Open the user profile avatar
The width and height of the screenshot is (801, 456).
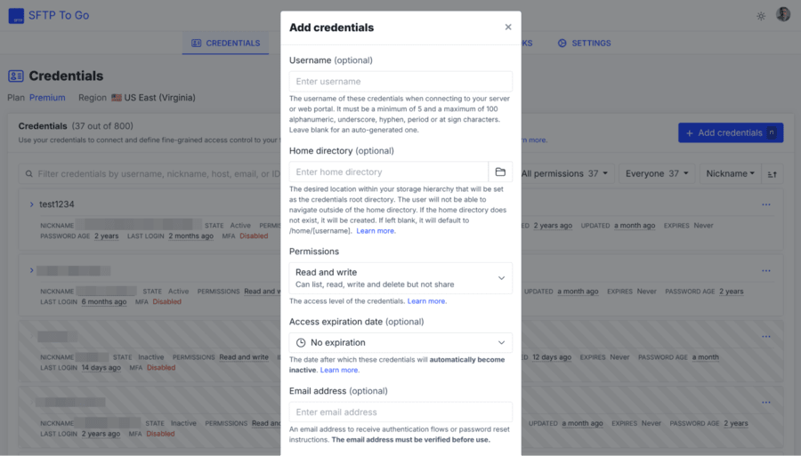point(783,15)
